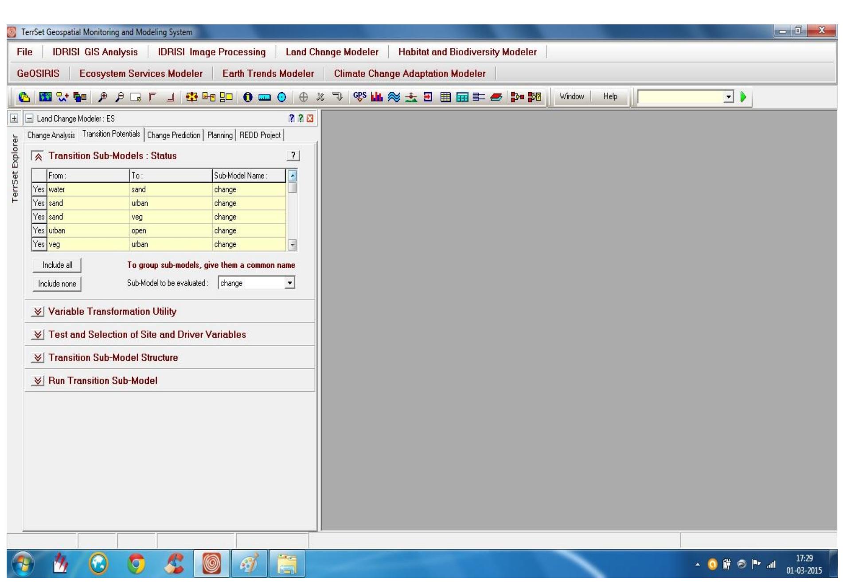This screenshot has height=582, width=843.
Task: Switch to the Change Prediction tab
Action: click(x=174, y=135)
